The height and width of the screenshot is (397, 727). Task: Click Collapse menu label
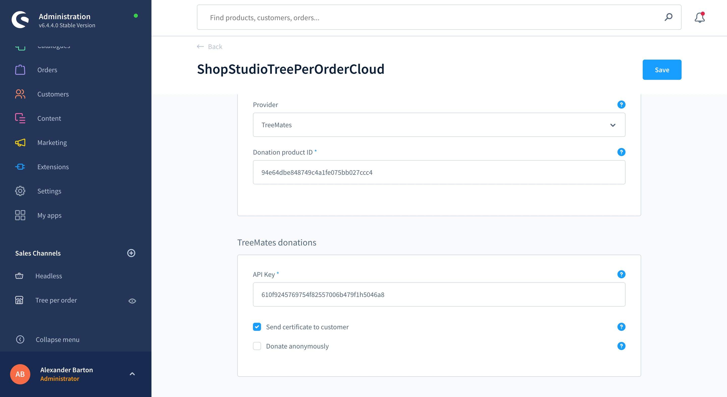pyautogui.click(x=58, y=339)
